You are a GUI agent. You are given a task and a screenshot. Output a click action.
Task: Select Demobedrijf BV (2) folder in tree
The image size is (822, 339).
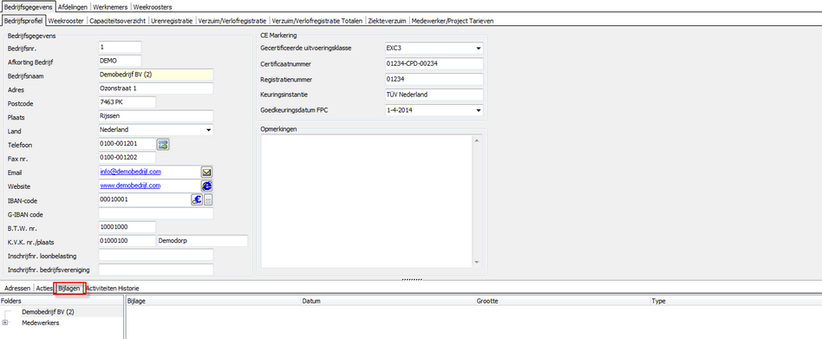48,312
